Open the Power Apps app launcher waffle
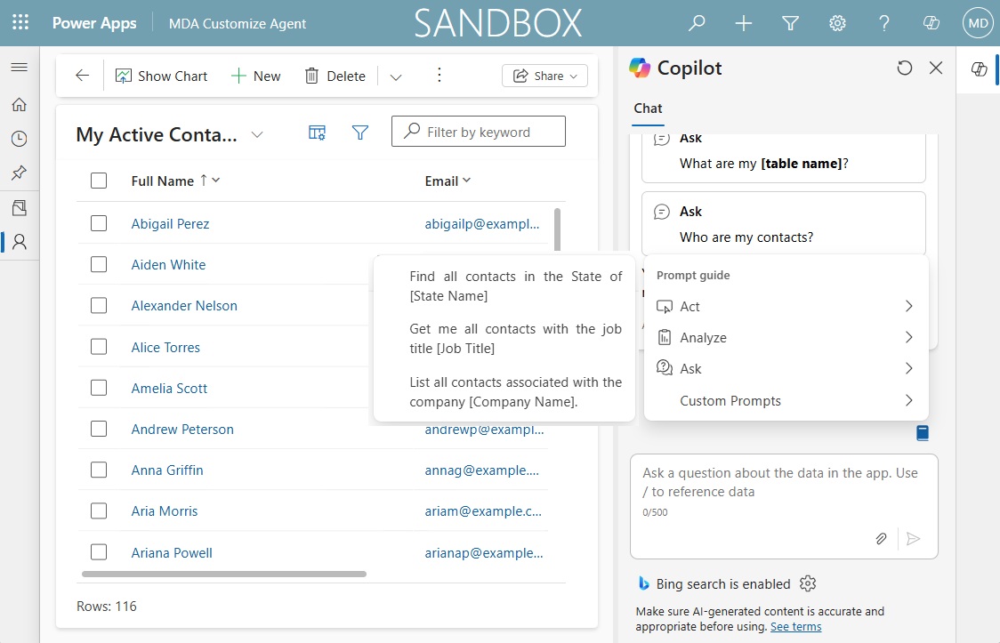 click(x=20, y=23)
